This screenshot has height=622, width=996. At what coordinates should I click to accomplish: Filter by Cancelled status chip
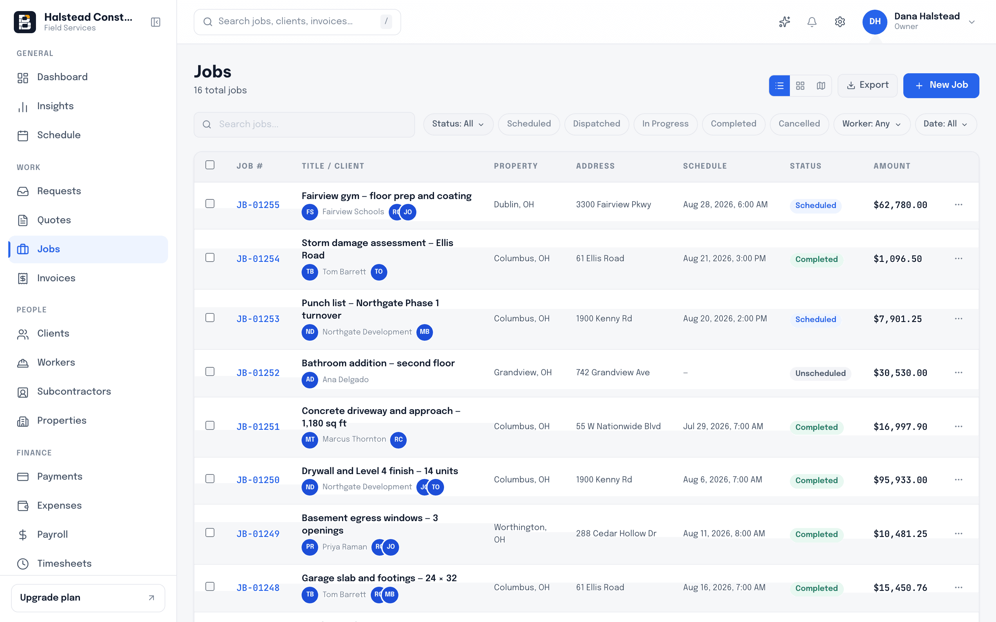pos(799,124)
